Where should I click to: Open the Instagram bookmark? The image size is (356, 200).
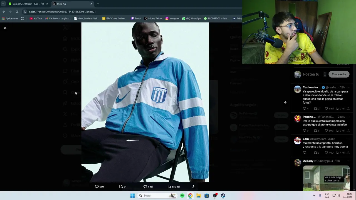point(172,19)
